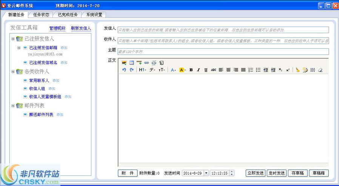The height and width of the screenshot is (186, 339).
Task: Click 添加 next to 收信人变量模板组
Action: 68,97
